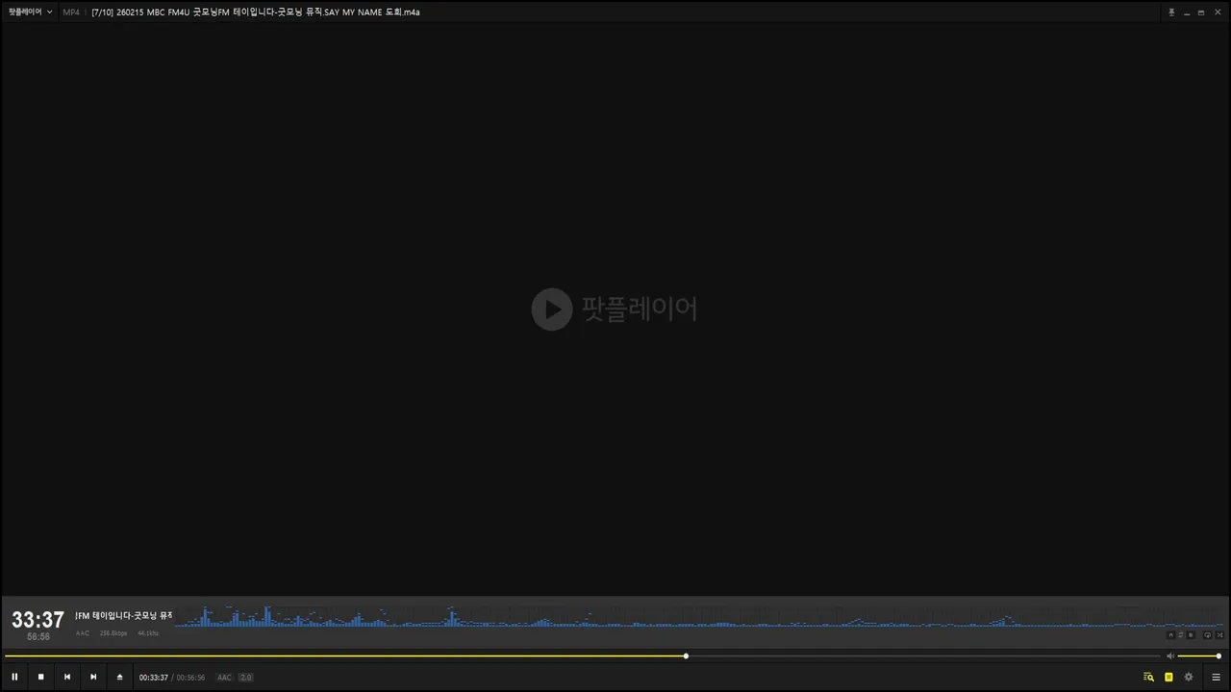
Task: Seek to an unplayed part of the progress bar
Action: [923, 656]
